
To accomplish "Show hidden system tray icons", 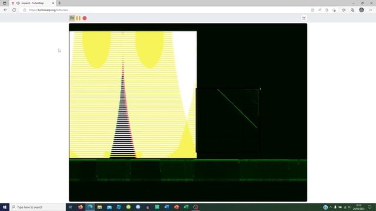I will [331, 207].
